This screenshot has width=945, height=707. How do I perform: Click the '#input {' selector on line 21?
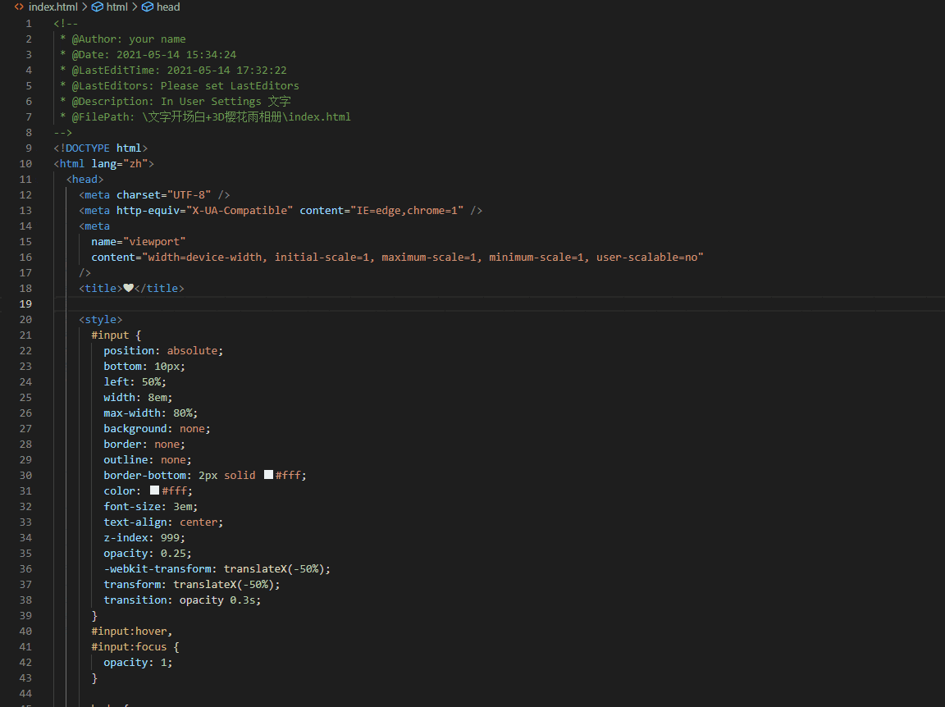[116, 335]
